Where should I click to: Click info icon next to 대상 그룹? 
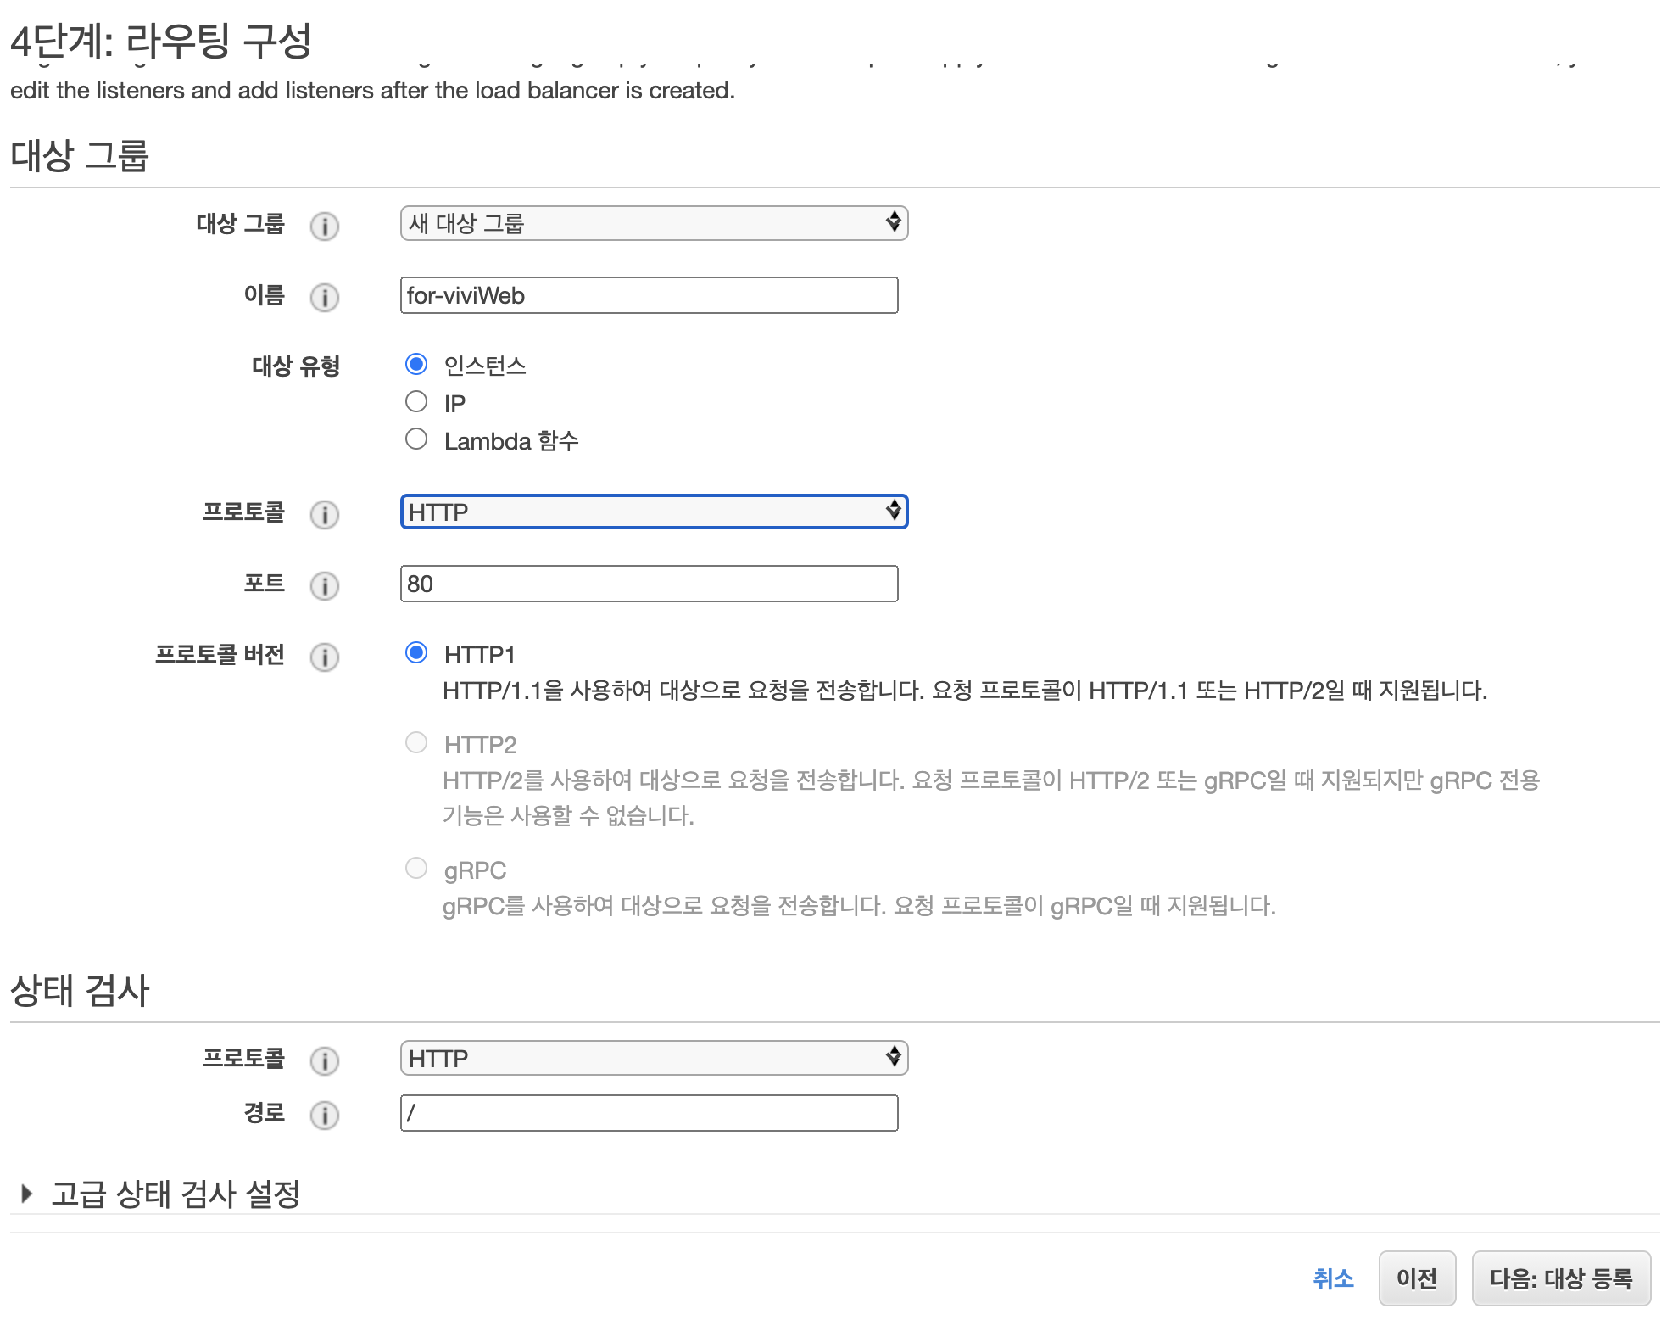click(x=324, y=226)
